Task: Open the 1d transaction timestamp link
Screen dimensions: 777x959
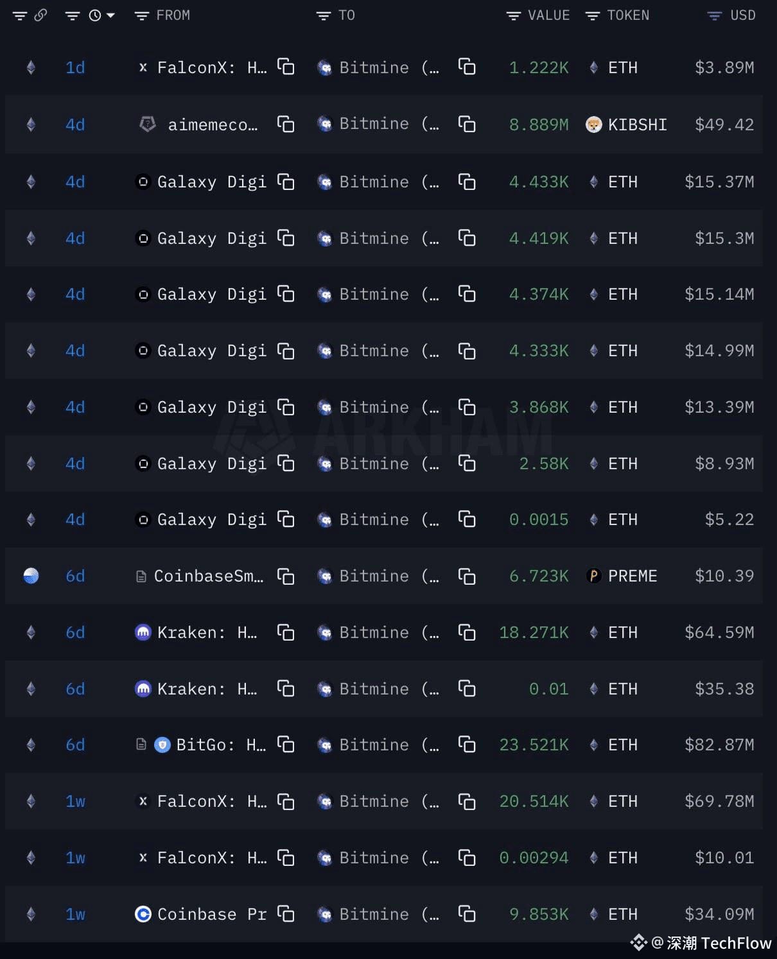Action: (x=75, y=67)
